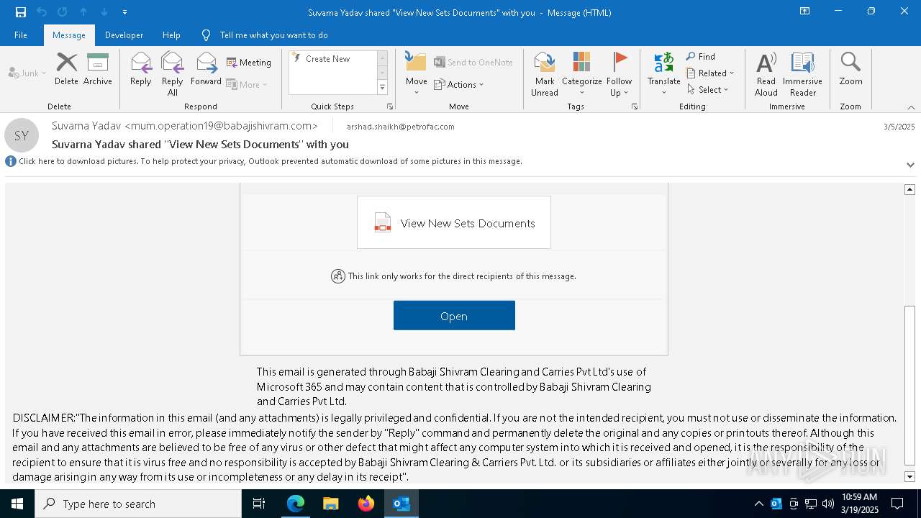Viewport: 921px width, 518px height.
Task: Click the volume icon in system tray
Action: point(828,504)
